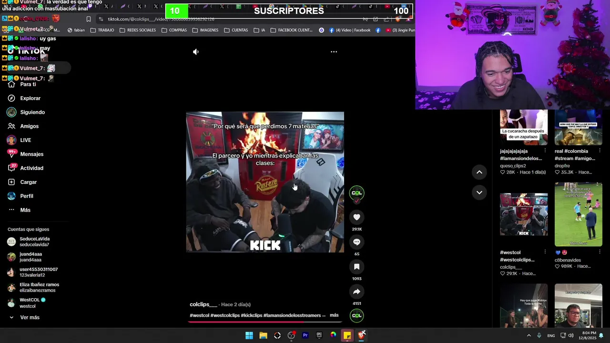610x343 pixels.
Task: Open TRABAJO bookmarks folder
Action: [102, 30]
